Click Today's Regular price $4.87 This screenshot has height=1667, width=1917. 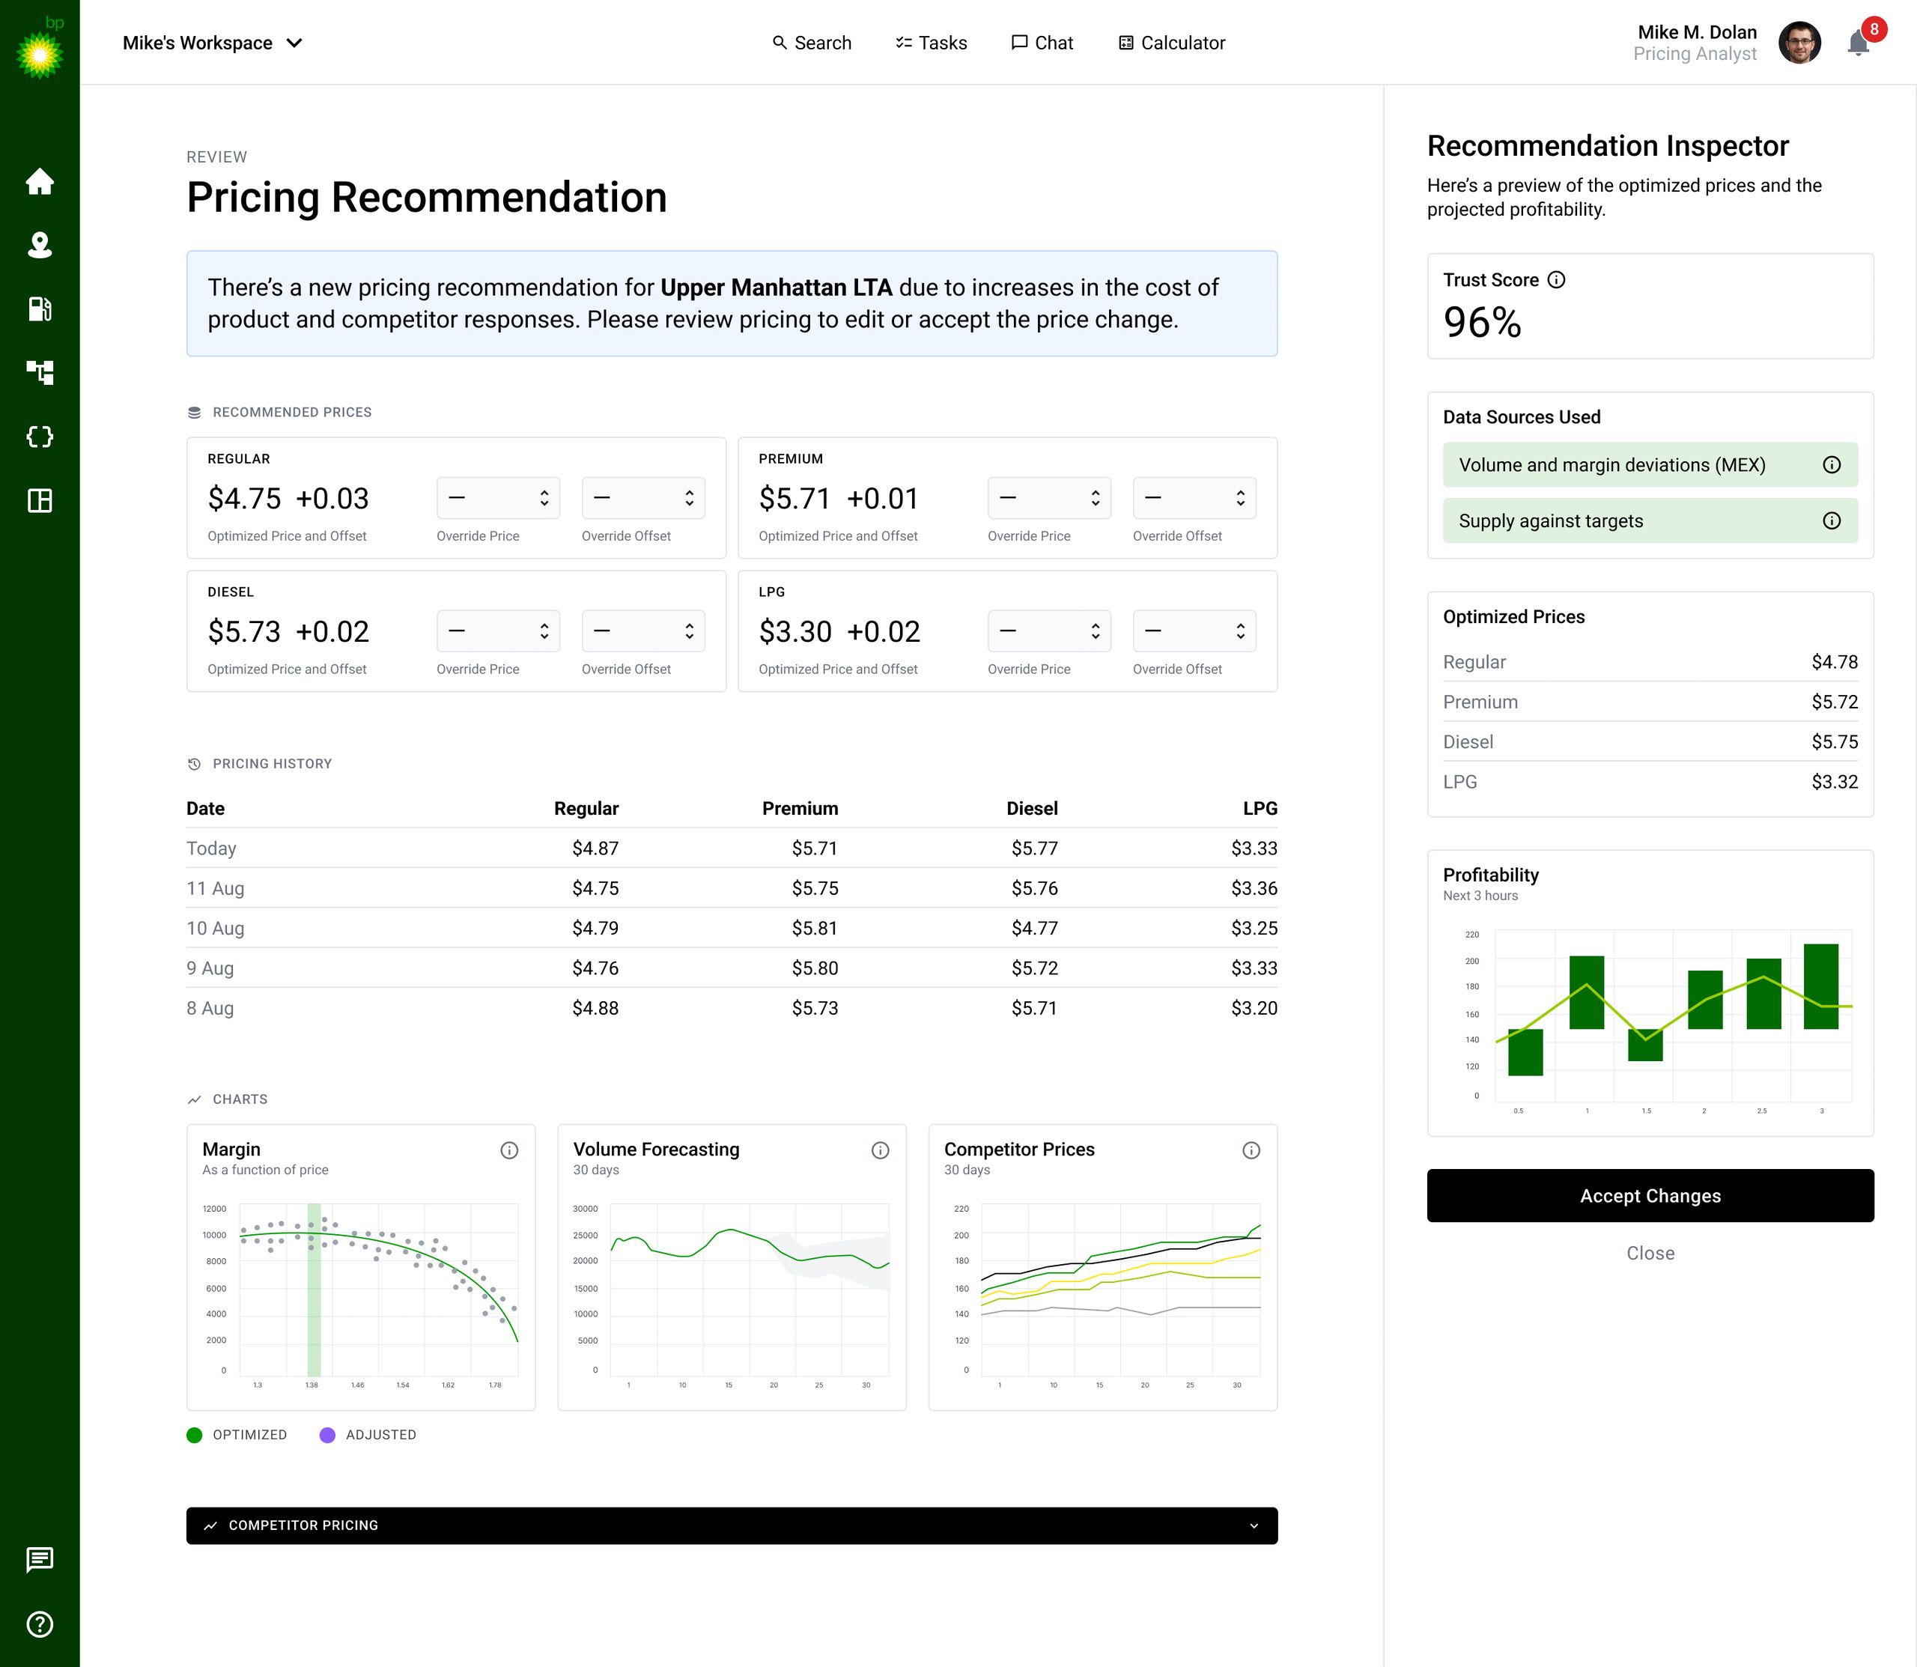(595, 848)
